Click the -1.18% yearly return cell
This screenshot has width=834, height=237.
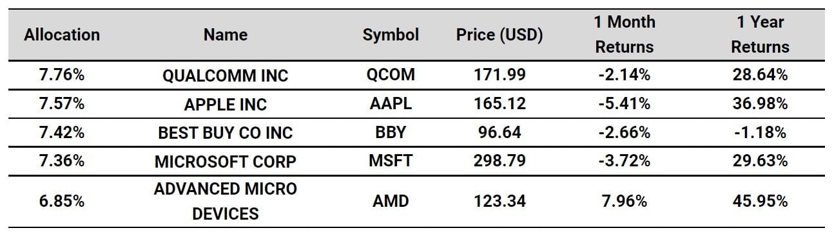(761, 132)
